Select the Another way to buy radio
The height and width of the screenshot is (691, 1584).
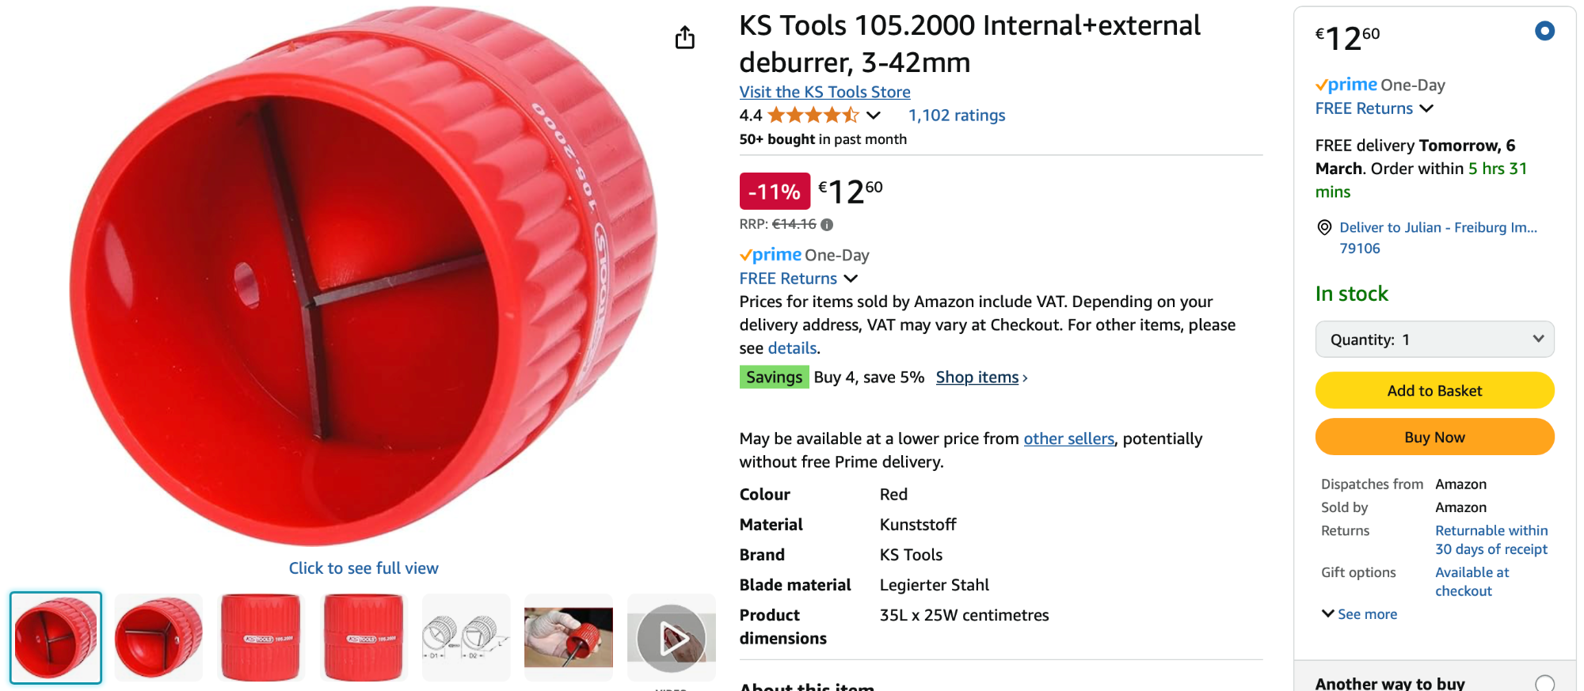[x=1544, y=683]
